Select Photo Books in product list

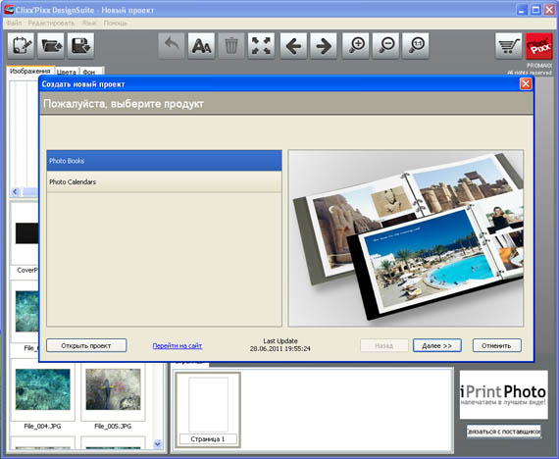coord(165,161)
